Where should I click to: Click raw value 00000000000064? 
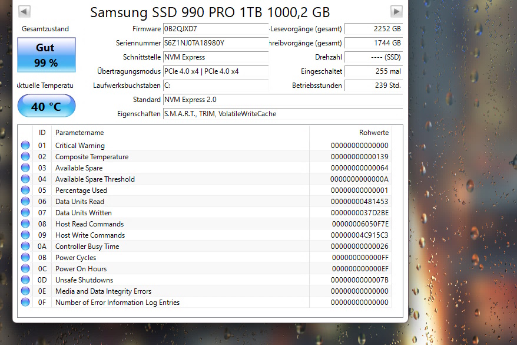[360, 168]
